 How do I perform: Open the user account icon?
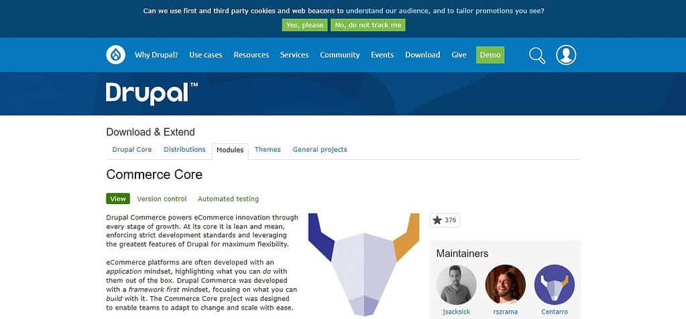click(x=566, y=55)
